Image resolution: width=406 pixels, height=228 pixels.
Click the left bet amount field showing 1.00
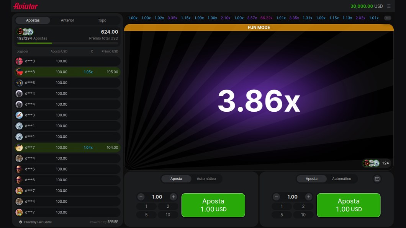click(157, 197)
